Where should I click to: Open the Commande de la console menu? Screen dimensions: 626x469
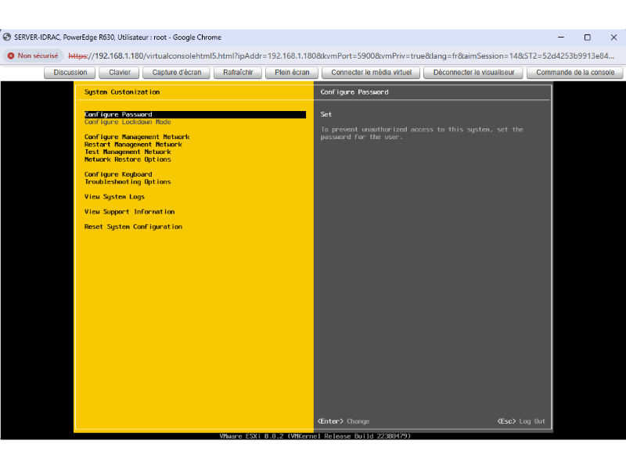(x=575, y=73)
